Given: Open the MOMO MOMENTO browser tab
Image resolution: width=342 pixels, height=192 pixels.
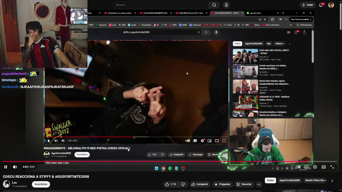Looking at the screenshot, I should pyautogui.click(x=156, y=13).
